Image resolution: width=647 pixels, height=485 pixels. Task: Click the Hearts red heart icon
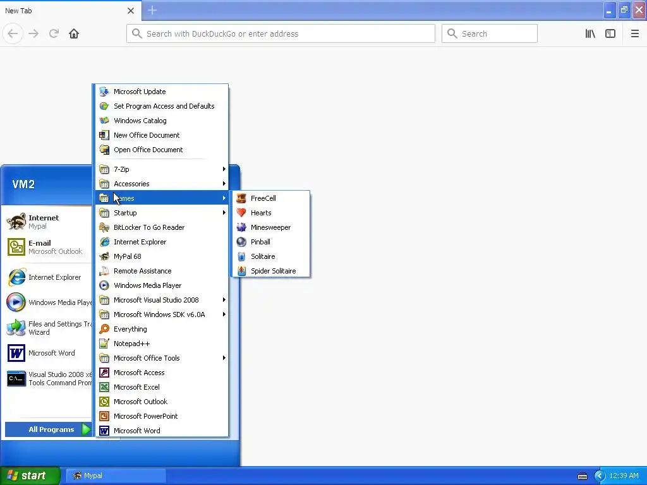[241, 213]
